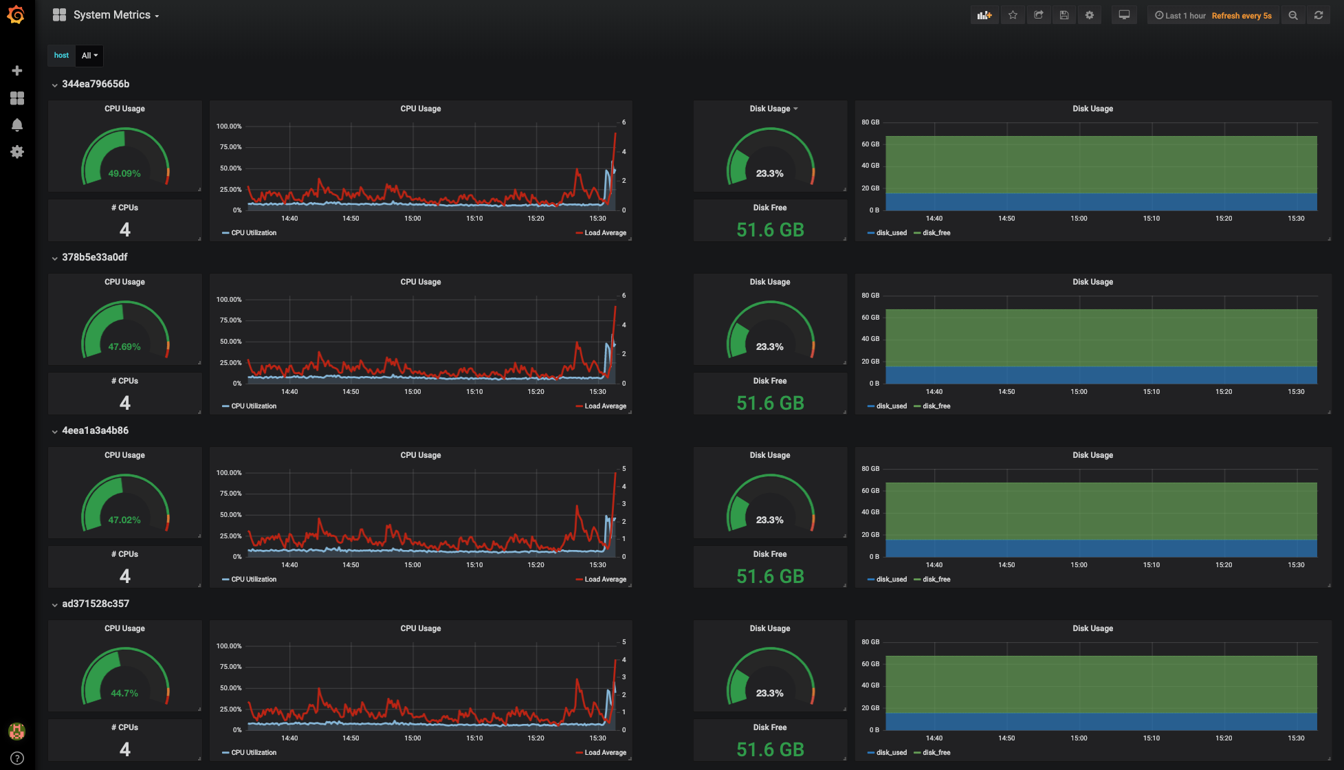Star this dashboard as favorite
The width and height of the screenshot is (1344, 770).
(x=1013, y=15)
